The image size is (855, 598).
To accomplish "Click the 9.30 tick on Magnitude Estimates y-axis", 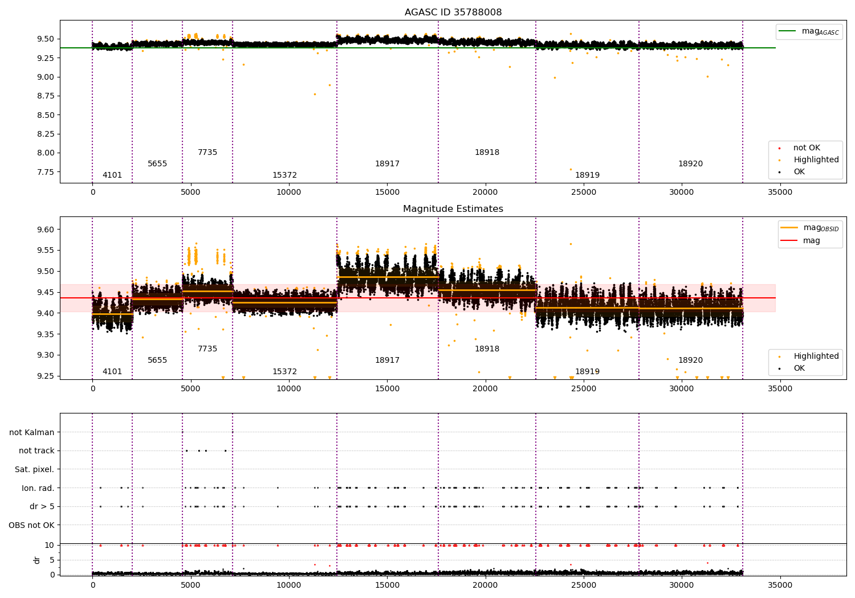I will pyautogui.click(x=46, y=355).
